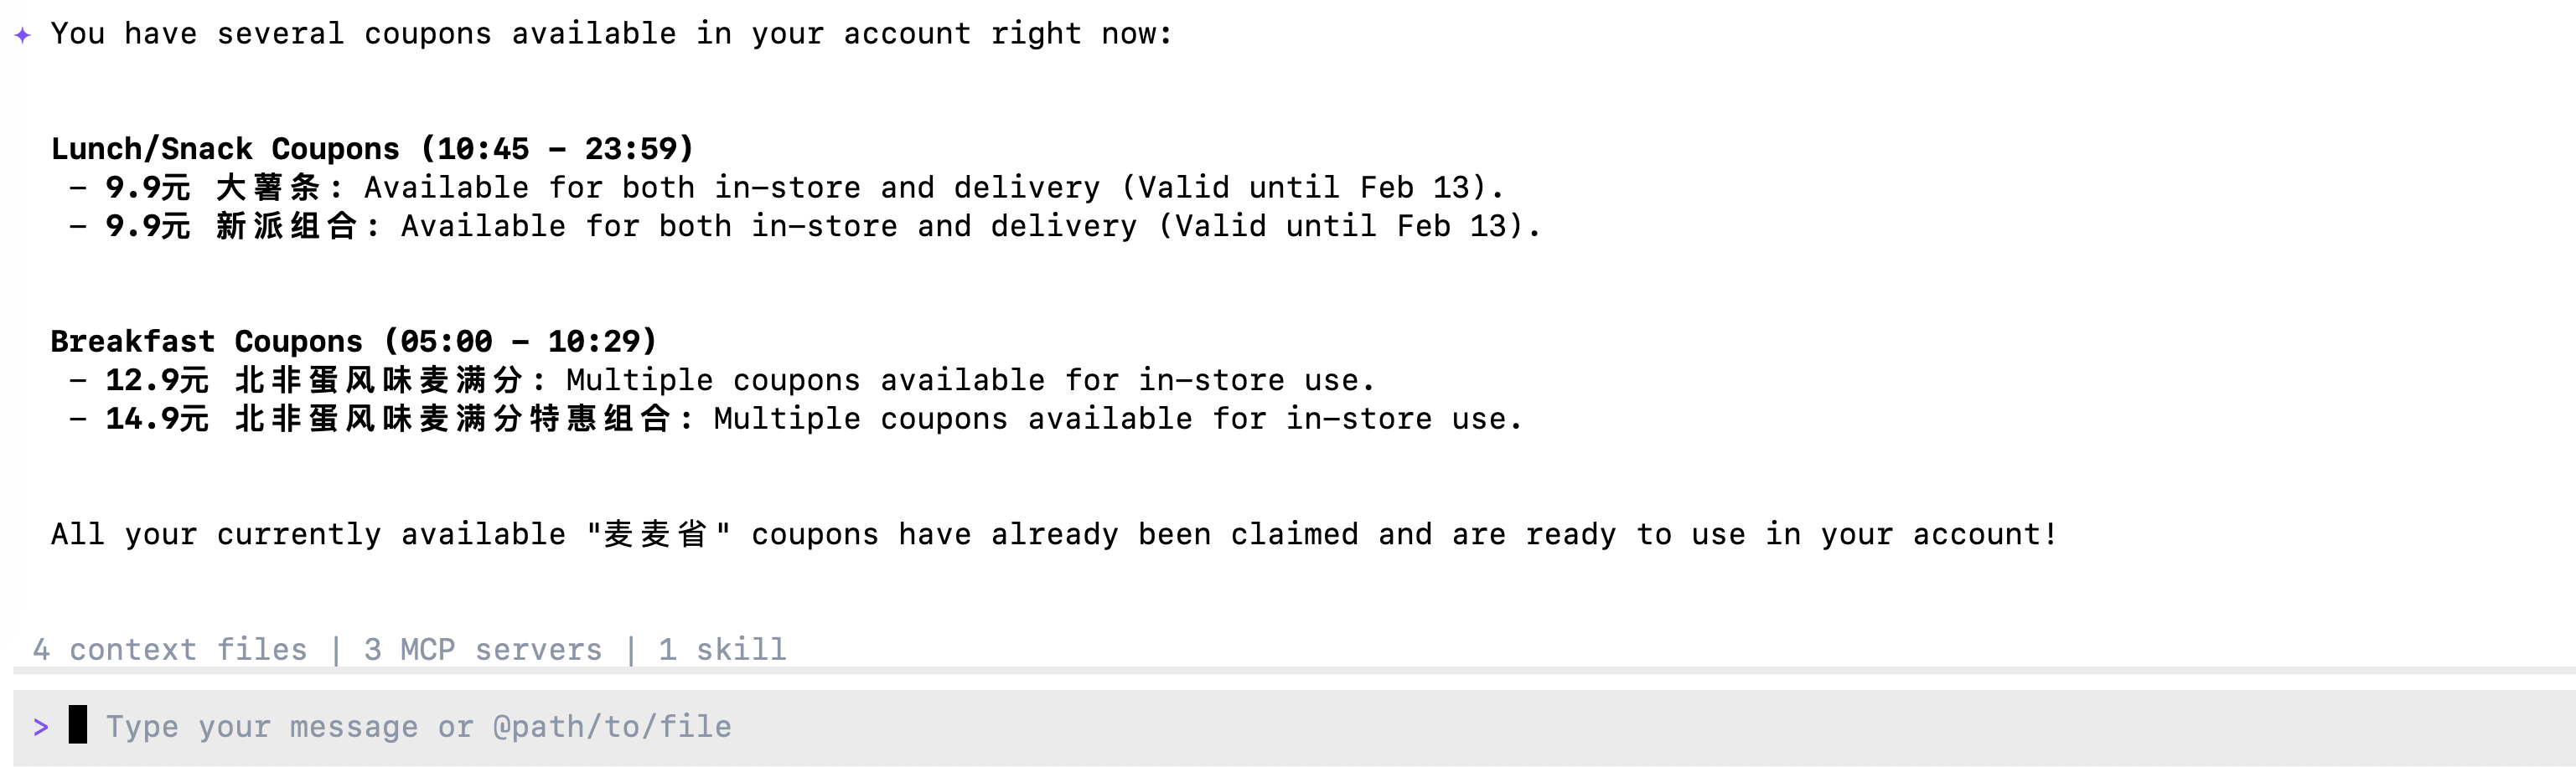Image resolution: width=2576 pixels, height=767 pixels.
Task: Click the '3 MCP servers' status text
Action: tap(483, 650)
